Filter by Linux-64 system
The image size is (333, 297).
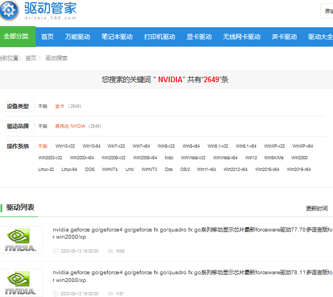pyautogui.click(x=69, y=169)
